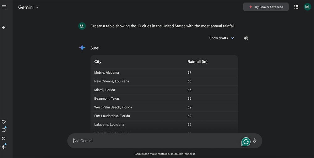Screen dimensions: 314x158
Task: Click the green Grammarly icon
Action: [x=246, y=142]
